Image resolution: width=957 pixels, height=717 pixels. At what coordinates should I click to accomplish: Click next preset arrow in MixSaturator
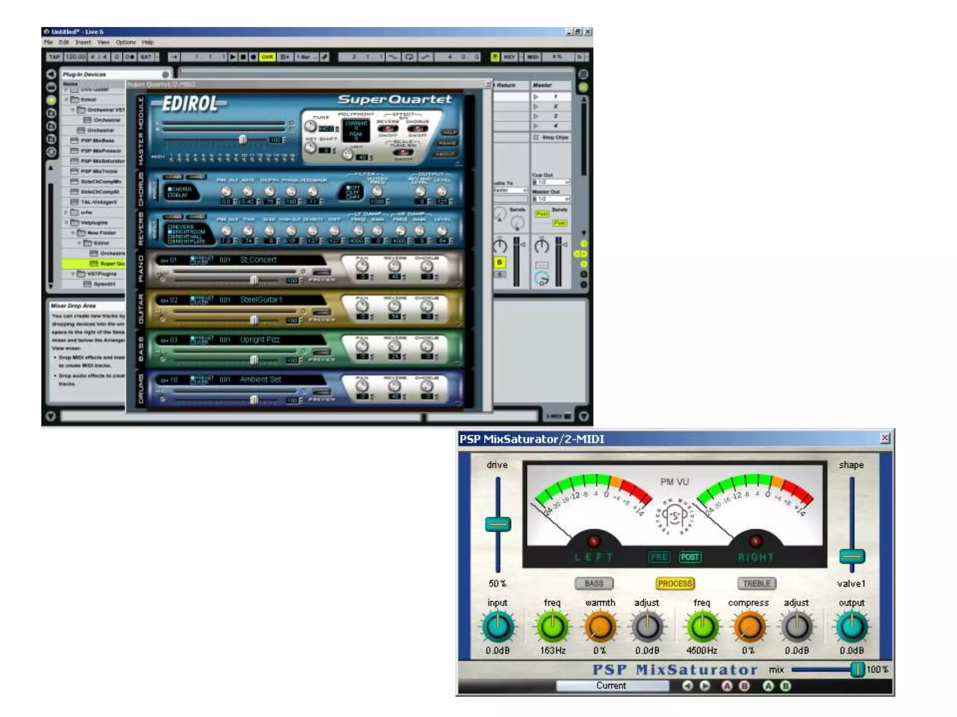tap(705, 686)
